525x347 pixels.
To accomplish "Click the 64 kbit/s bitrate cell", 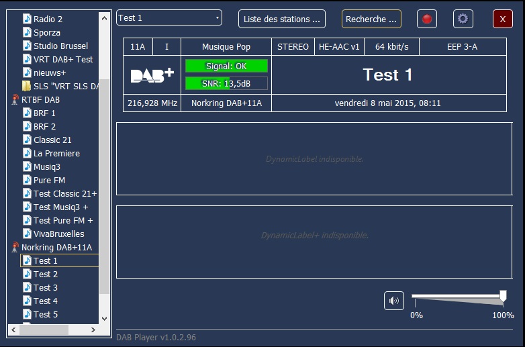I will [391, 46].
